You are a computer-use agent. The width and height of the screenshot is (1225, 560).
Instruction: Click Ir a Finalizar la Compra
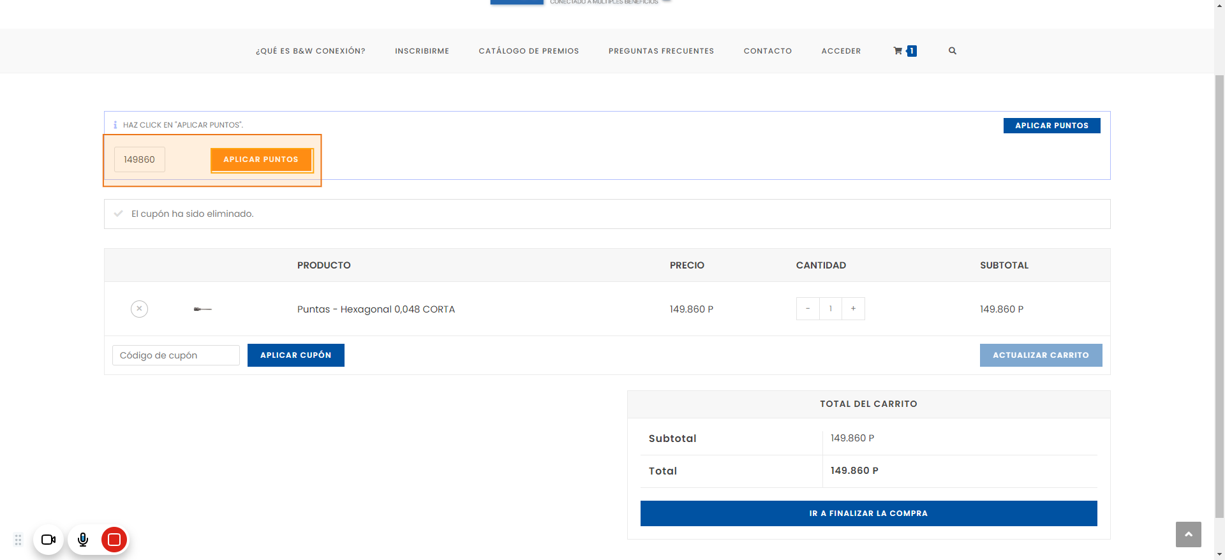click(x=868, y=513)
